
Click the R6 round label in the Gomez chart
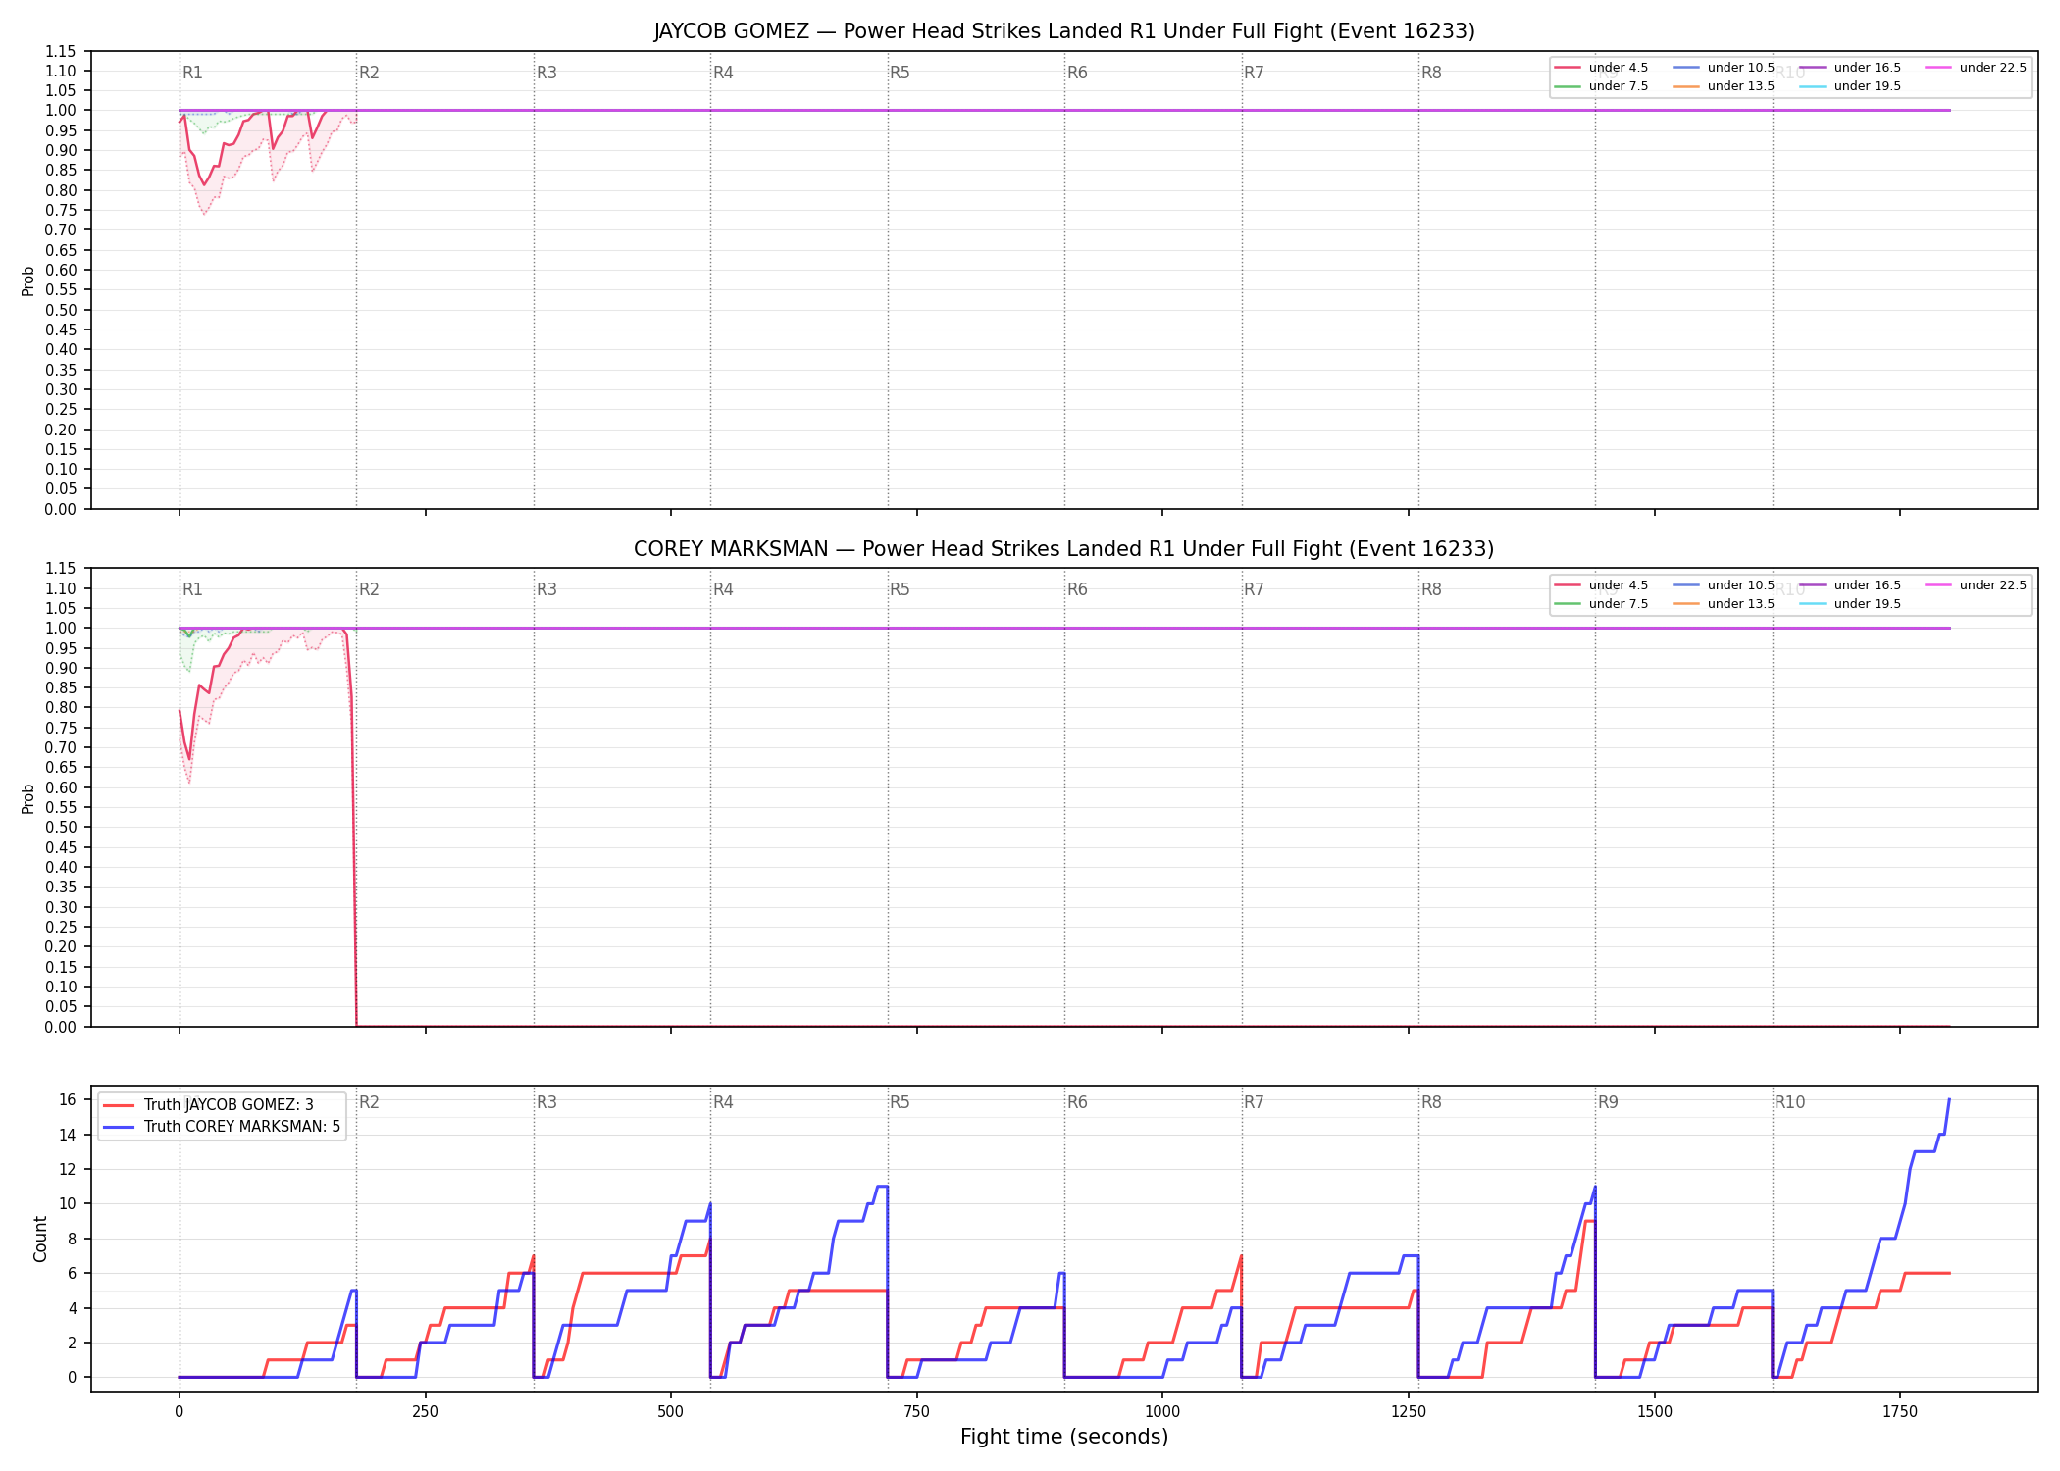click(1077, 73)
